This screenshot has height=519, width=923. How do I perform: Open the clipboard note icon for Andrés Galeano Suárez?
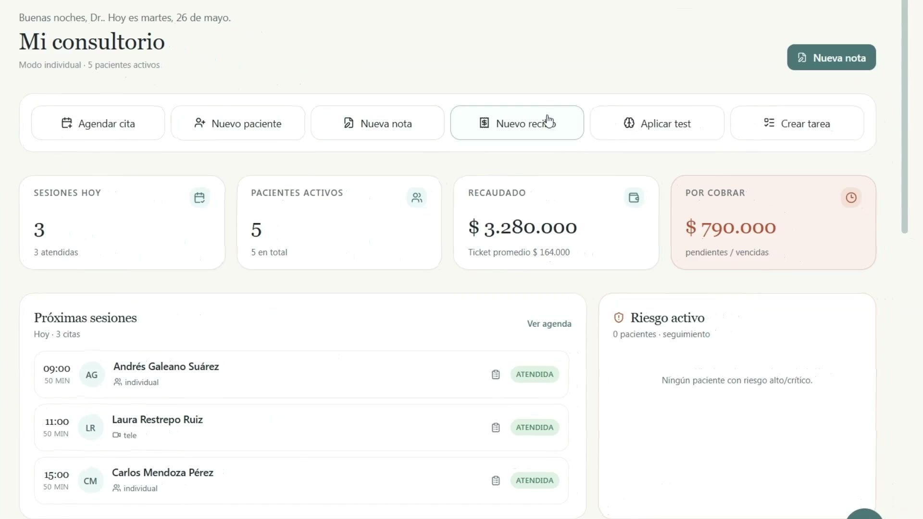point(496,374)
